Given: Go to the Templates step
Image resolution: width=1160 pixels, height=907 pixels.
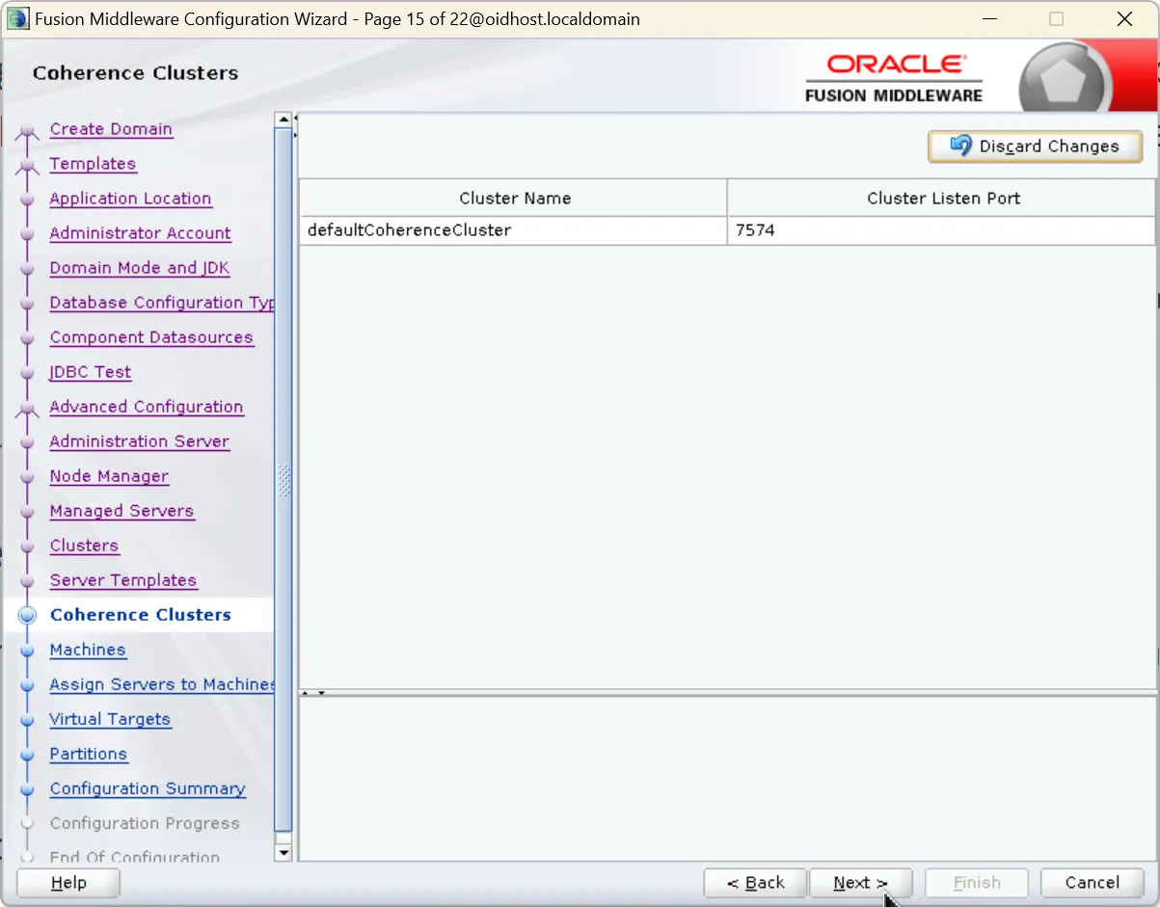Looking at the screenshot, I should [93, 164].
